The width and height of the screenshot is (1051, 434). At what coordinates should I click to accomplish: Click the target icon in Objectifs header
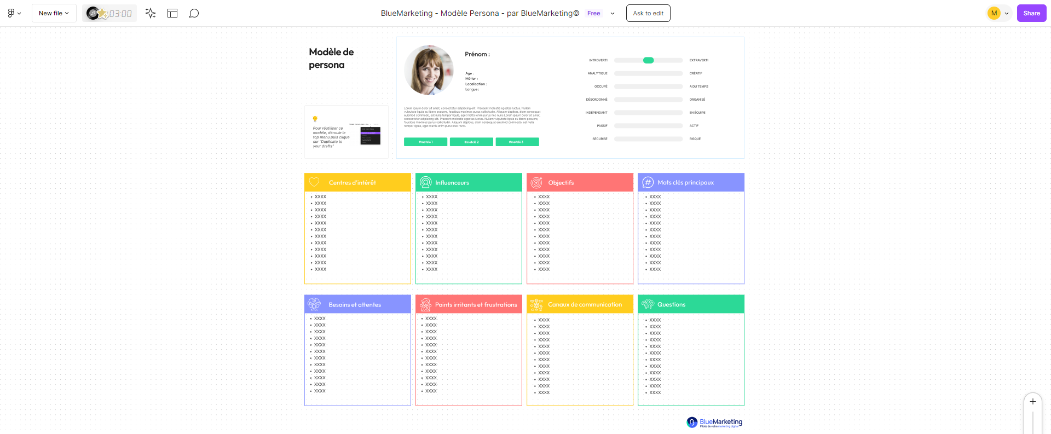(536, 182)
